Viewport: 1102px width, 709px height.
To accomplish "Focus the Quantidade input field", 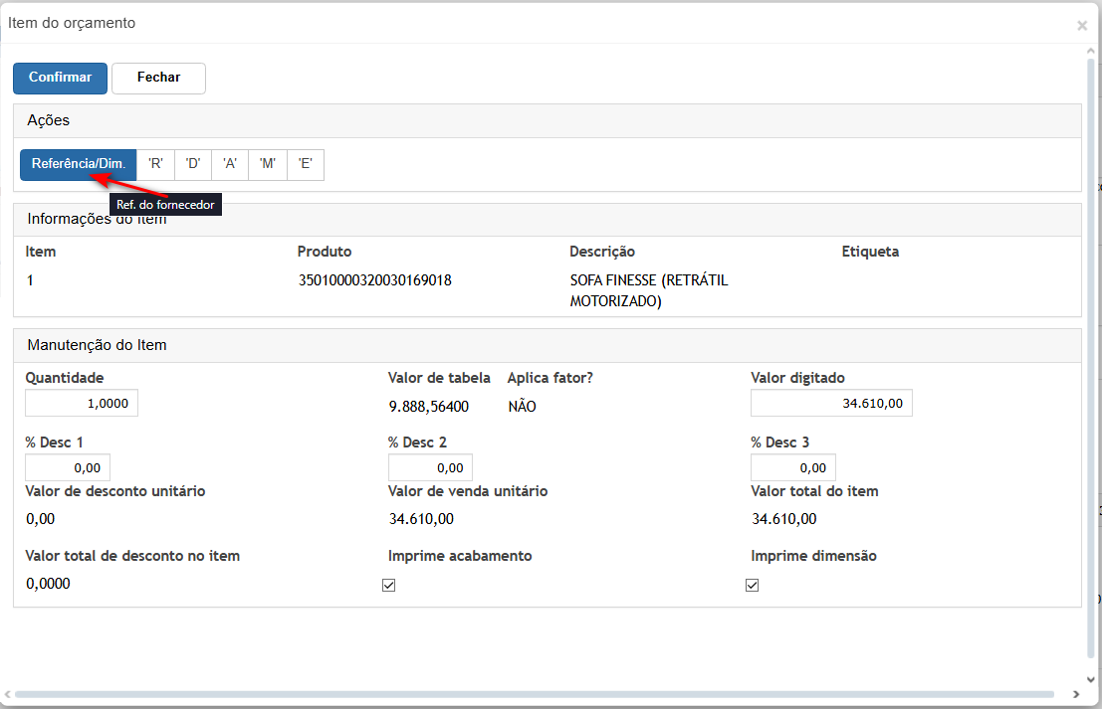I will pyautogui.click(x=82, y=403).
